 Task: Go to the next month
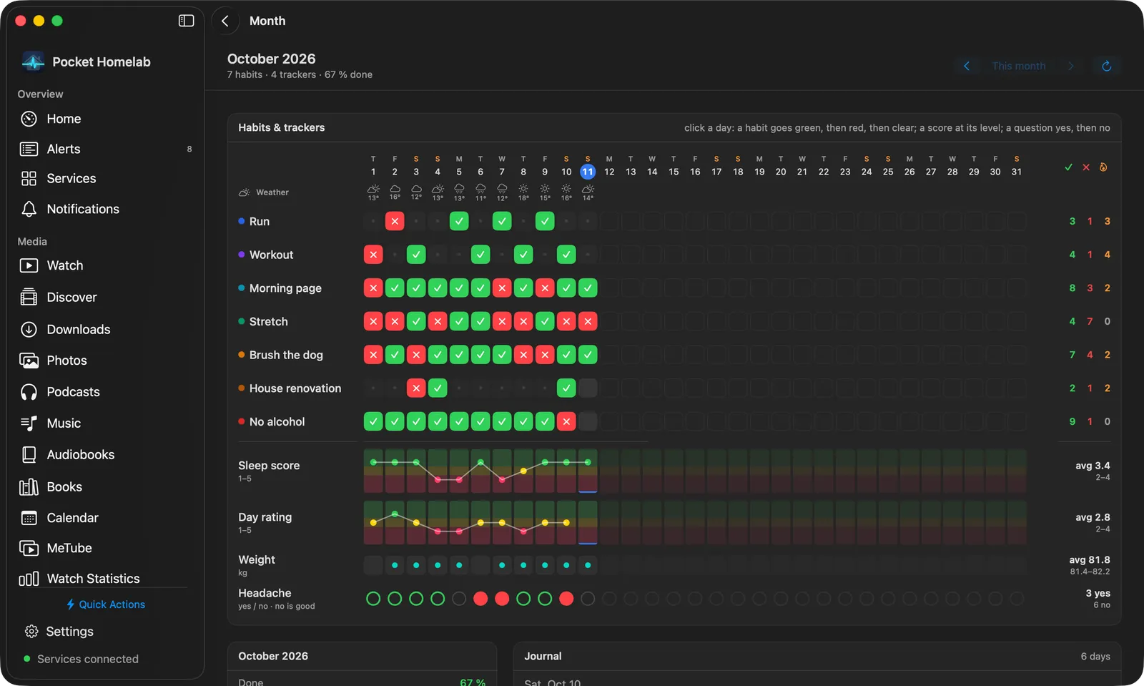(x=1071, y=66)
